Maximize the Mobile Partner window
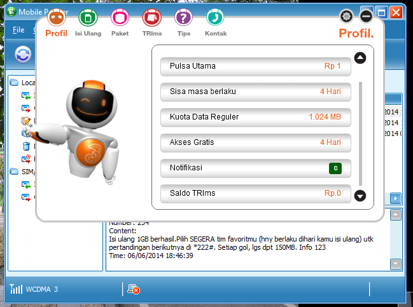Screen dimensions: 413x307 pyautogui.click(x=381, y=12)
